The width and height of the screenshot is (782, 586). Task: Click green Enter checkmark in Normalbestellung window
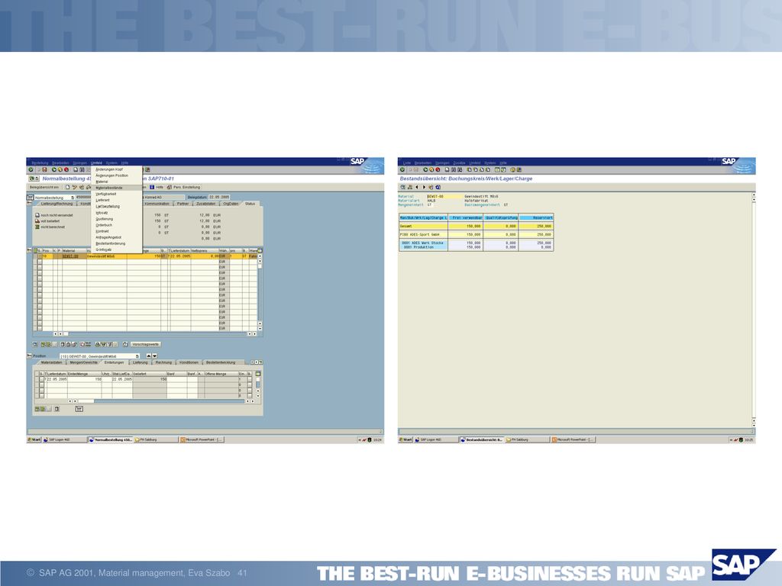(31, 169)
